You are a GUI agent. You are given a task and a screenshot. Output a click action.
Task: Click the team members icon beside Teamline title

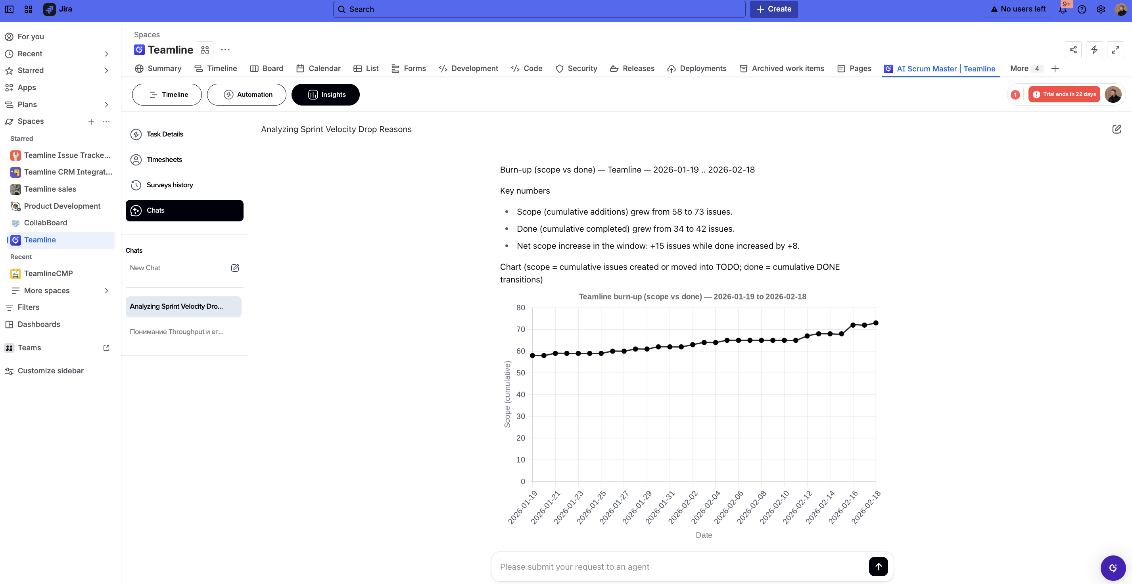coord(205,50)
